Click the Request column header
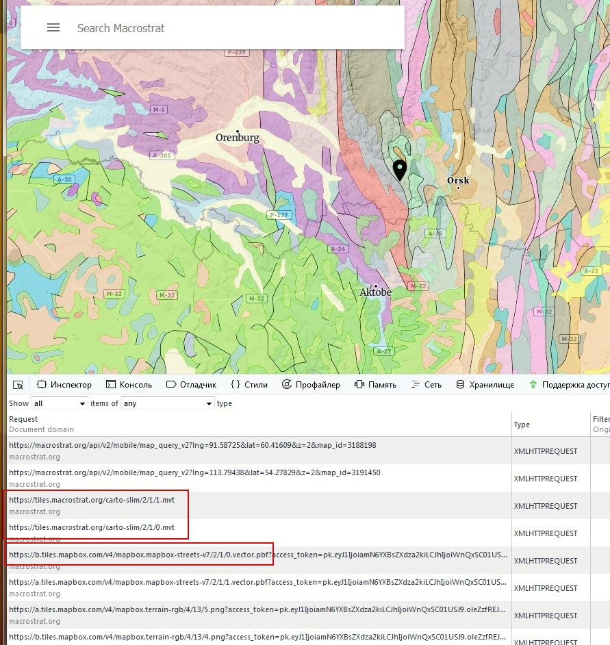 (23, 419)
